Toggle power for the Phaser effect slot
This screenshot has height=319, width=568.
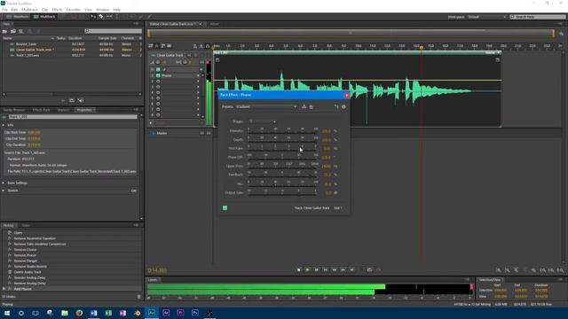pyautogui.click(x=158, y=75)
